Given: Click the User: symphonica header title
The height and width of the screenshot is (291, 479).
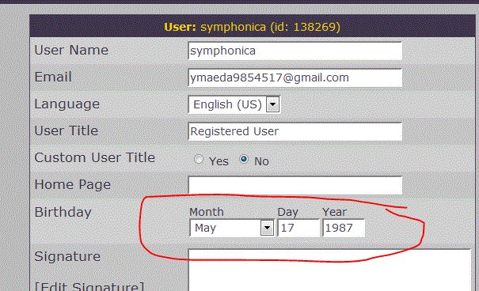Looking at the screenshot, I should (x=252, y=27).
